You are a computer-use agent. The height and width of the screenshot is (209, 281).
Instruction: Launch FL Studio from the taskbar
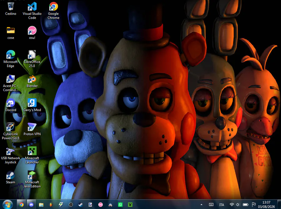[51, 205]
